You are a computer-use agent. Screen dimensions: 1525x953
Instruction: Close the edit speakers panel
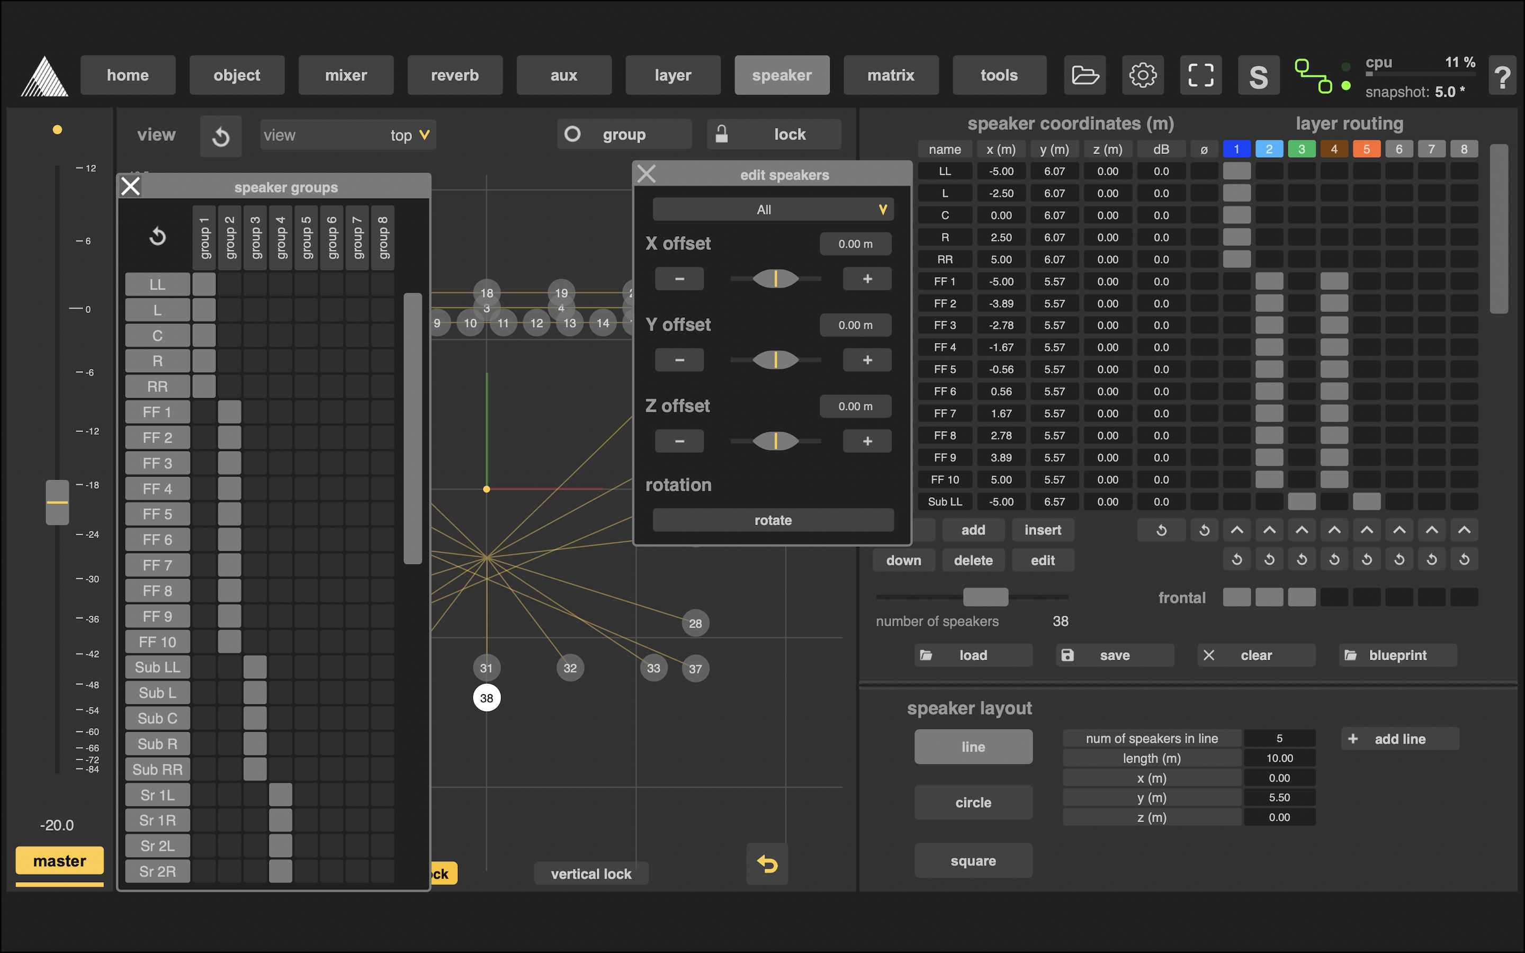coord(647,174)
